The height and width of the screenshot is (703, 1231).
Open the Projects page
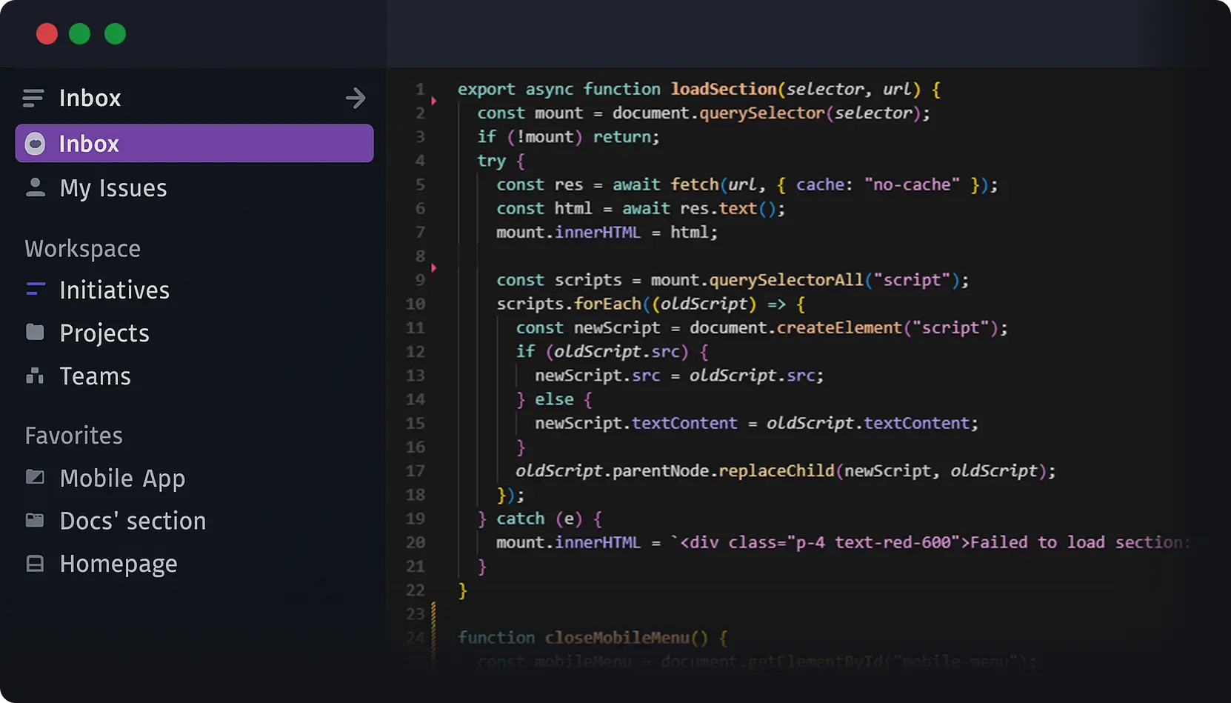(x=104, y=333)
